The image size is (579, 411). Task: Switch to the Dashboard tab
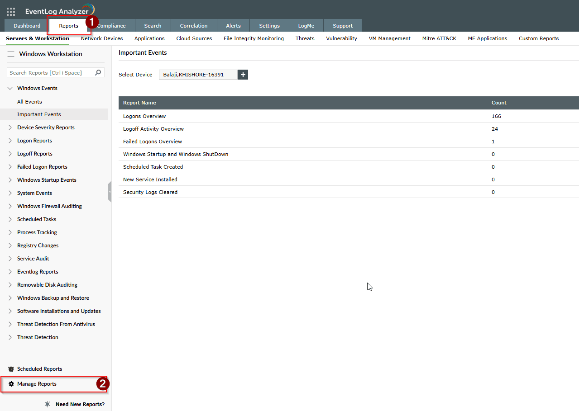tap(27, 26)
